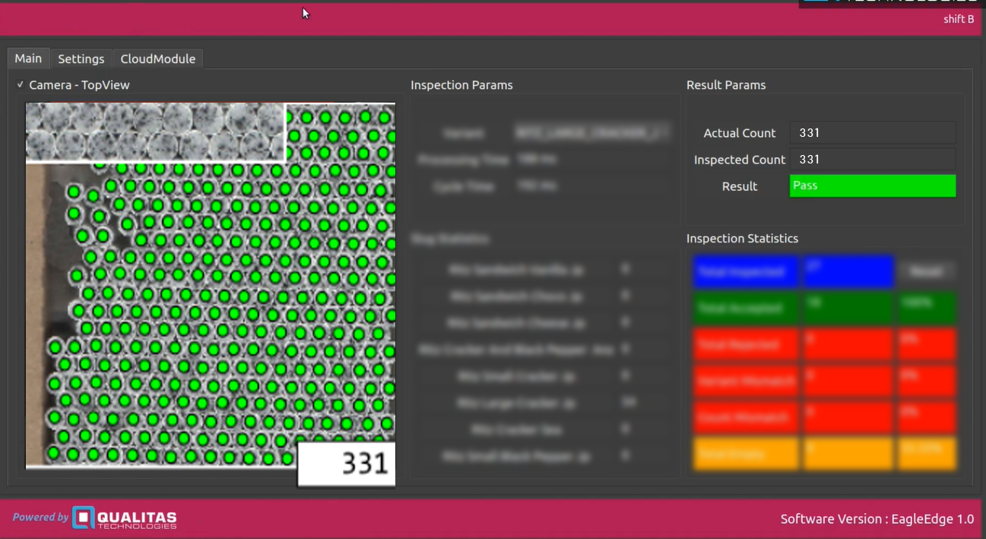The image size is (986, 539).
Task: Click the Qualitas Technologies logo icon
Action: pos(84,518)
